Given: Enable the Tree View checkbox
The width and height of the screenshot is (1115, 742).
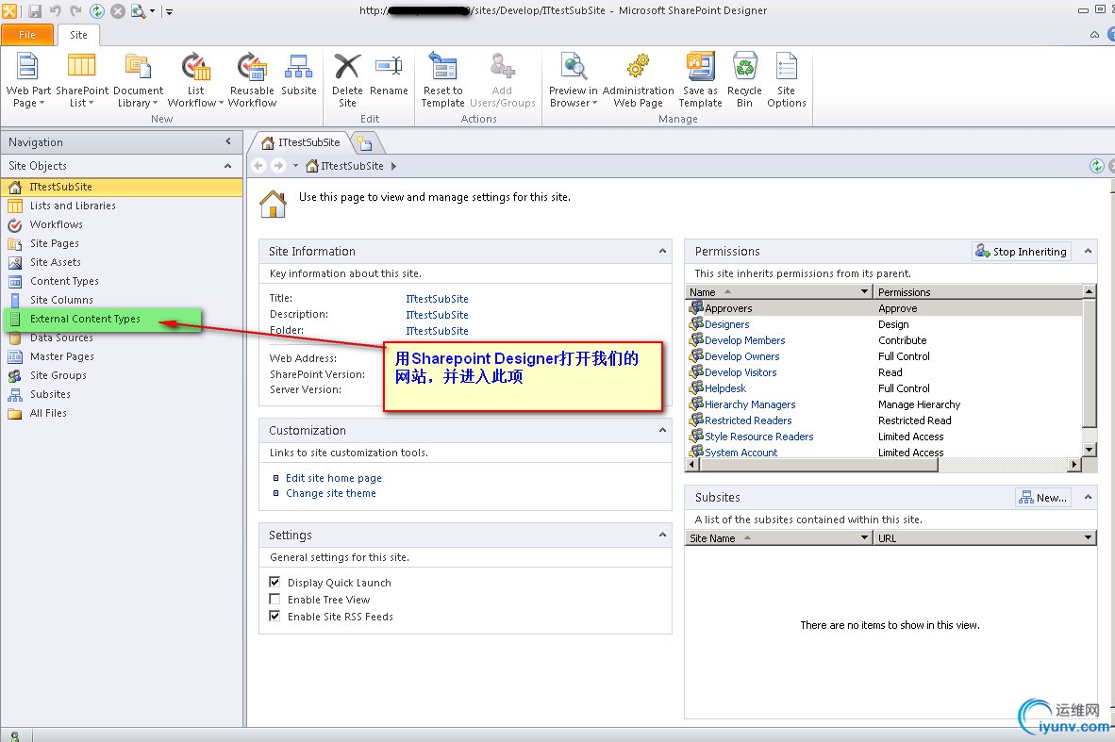Looking at the screenshot, I should click(275, 600).
